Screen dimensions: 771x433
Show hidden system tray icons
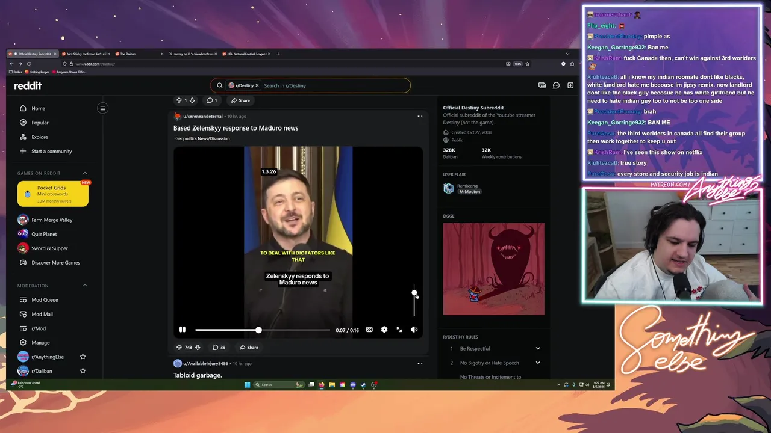(558, 385)
